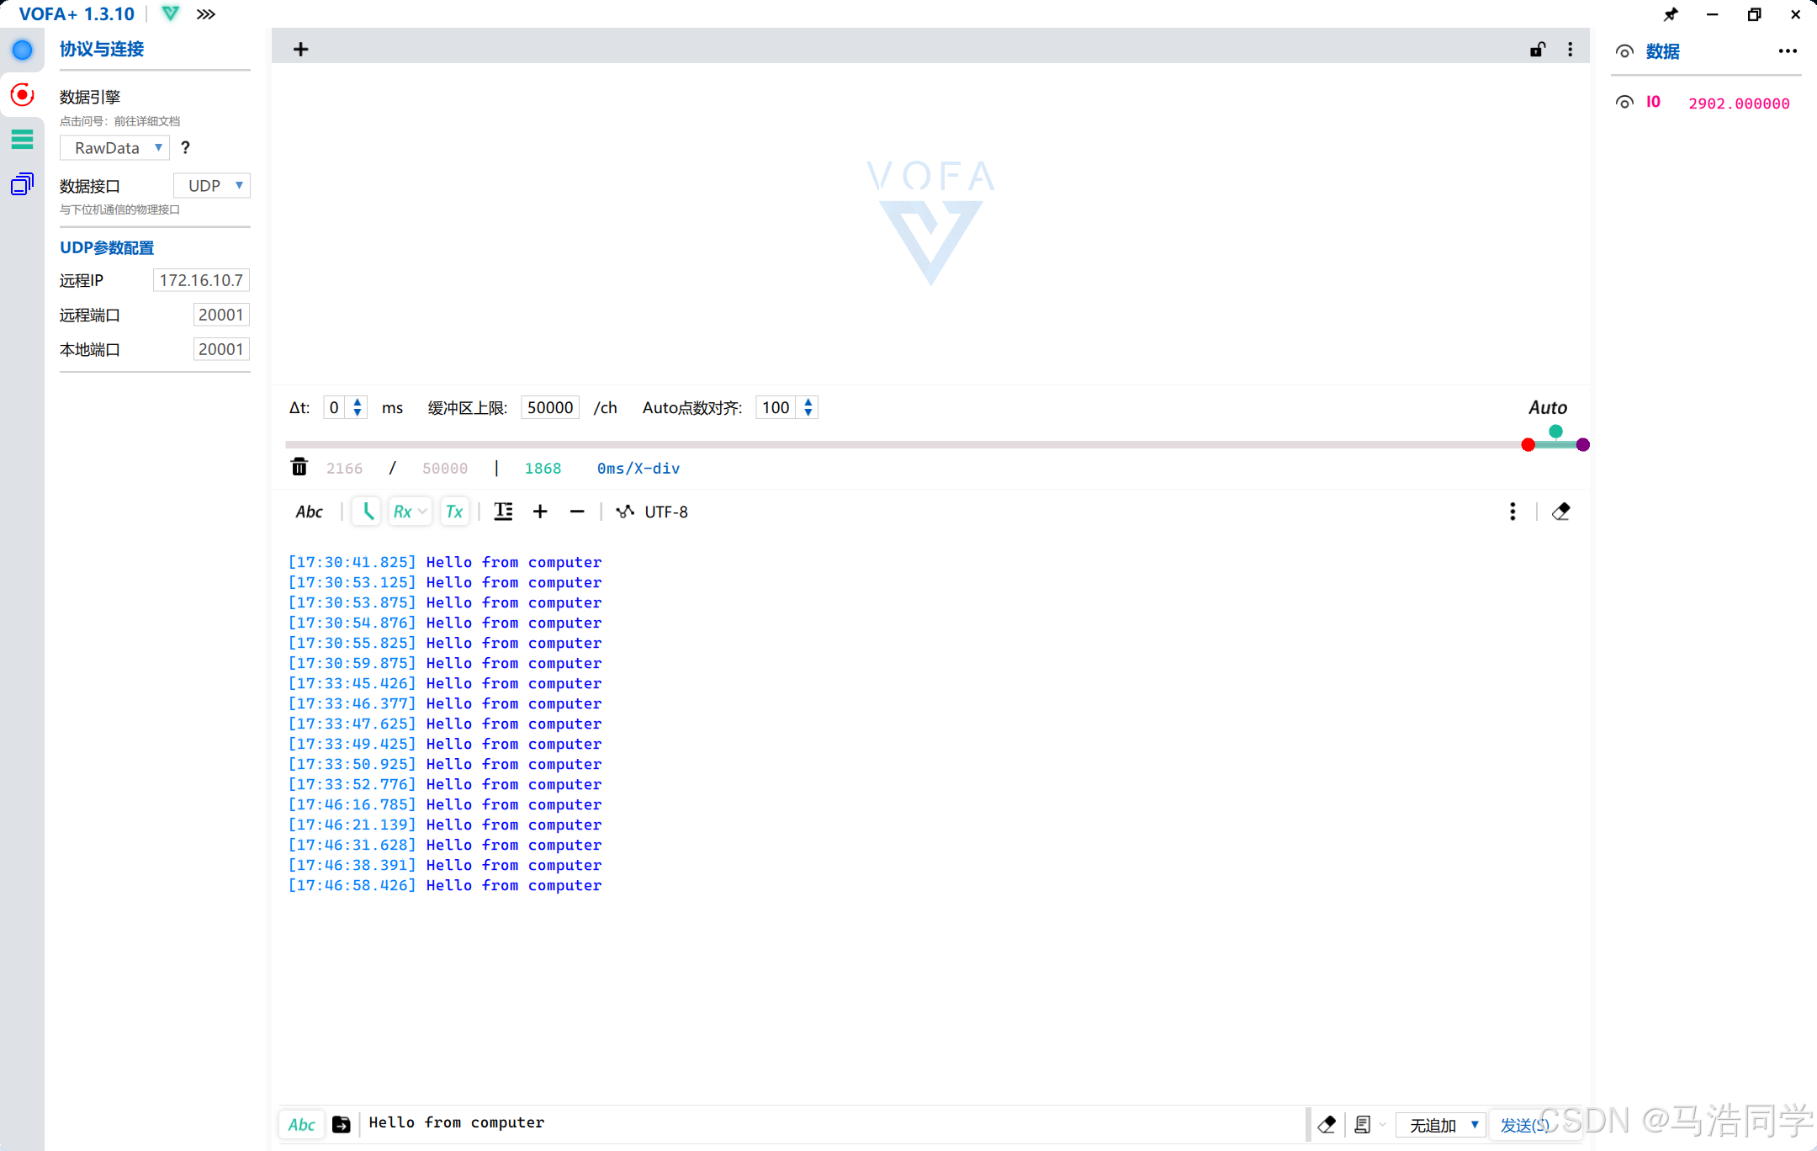The height and width of the screenshot is (1151, 1817).
Task: Select the log line at 17:46:16.785
Action: point(445,804)
